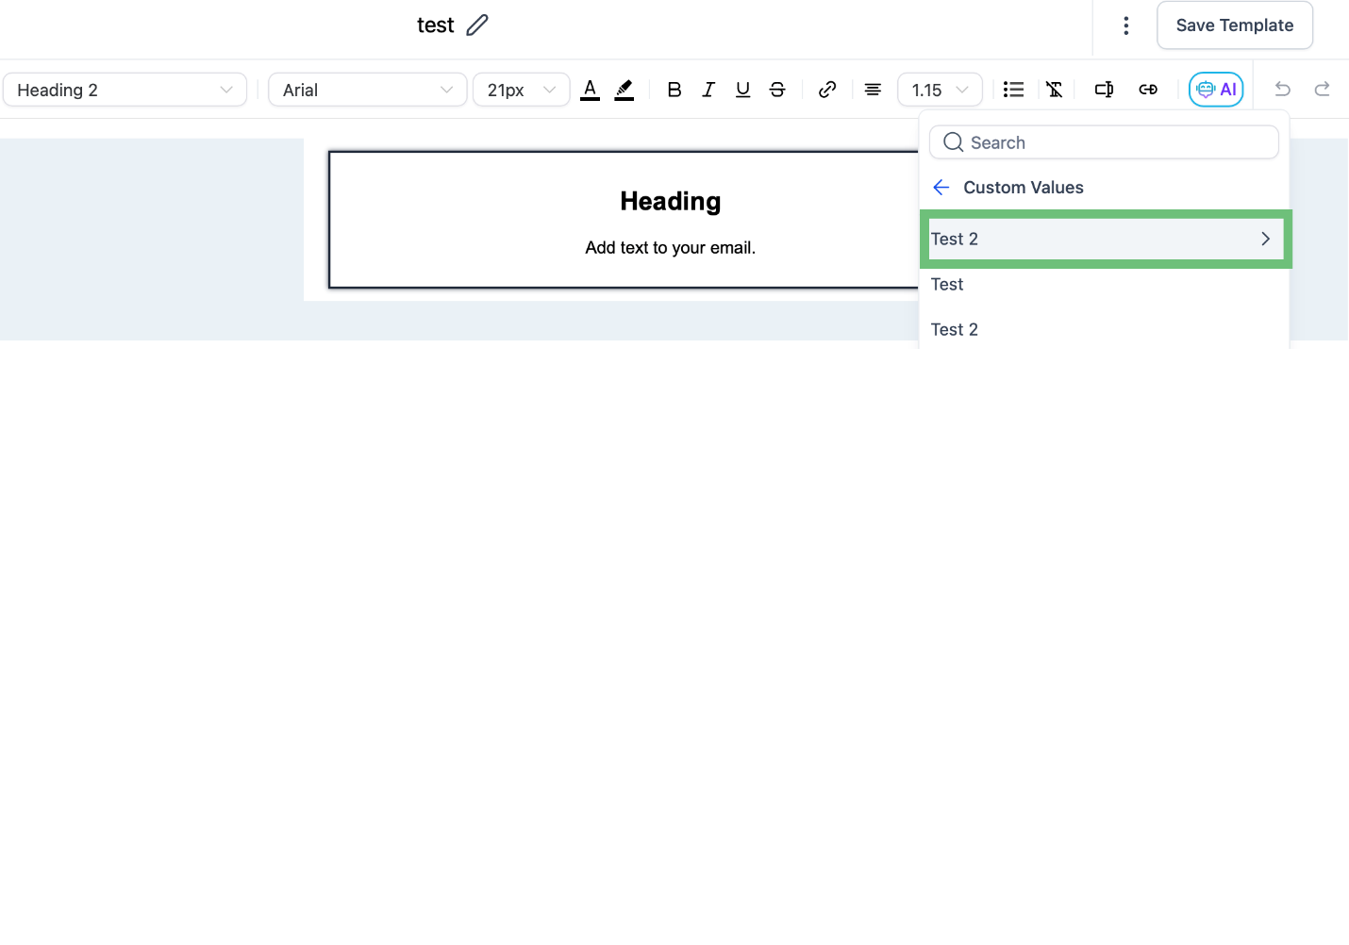Image resolution: width=1349 pixels, height=945 pixels.
Task: Click the Custom Values header label
Action: [x=1023, y=188]
